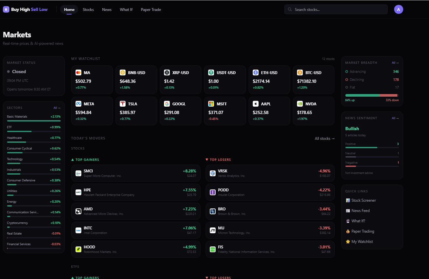
Task: Click the Utilities sector row
Action: coord(34,192)
